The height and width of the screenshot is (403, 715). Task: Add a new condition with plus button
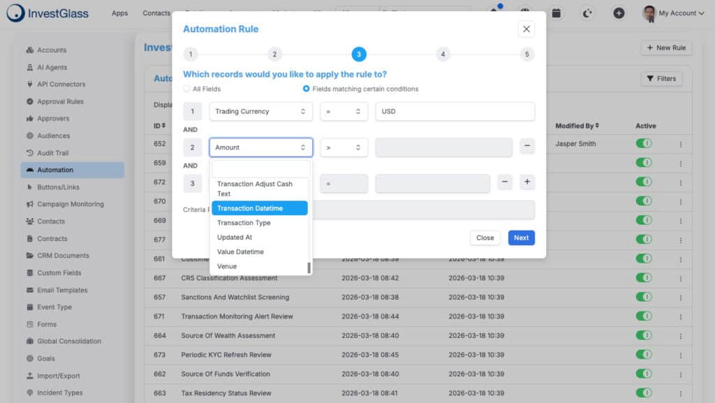[x=527, y=182]
